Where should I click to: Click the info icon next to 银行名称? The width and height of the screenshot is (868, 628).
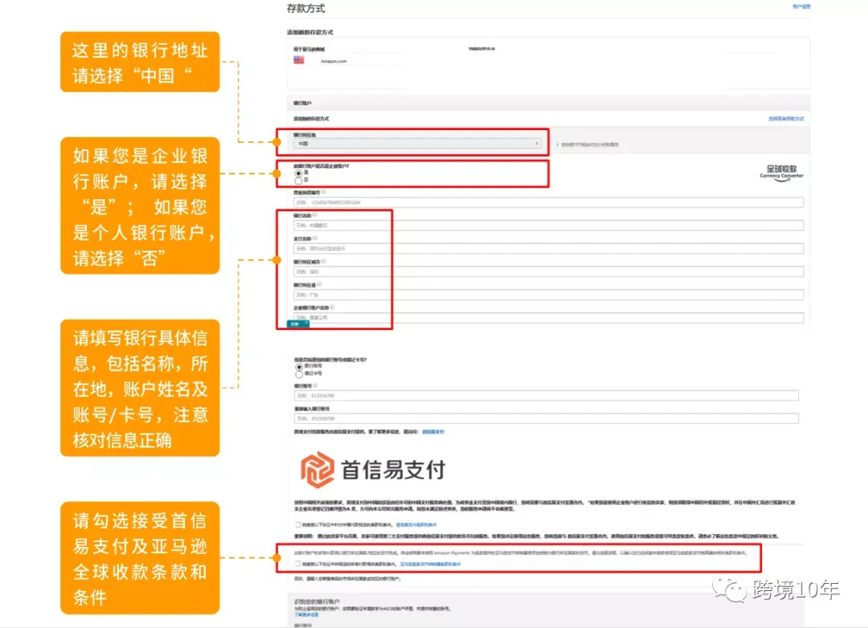point(314,215)
